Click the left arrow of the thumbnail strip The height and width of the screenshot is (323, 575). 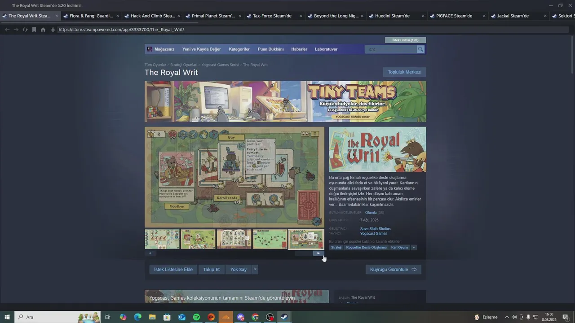coord(150,253)
